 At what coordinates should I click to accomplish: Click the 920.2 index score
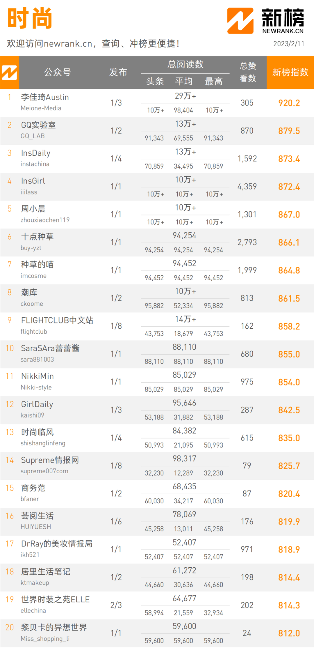click(x=289, y=103)
